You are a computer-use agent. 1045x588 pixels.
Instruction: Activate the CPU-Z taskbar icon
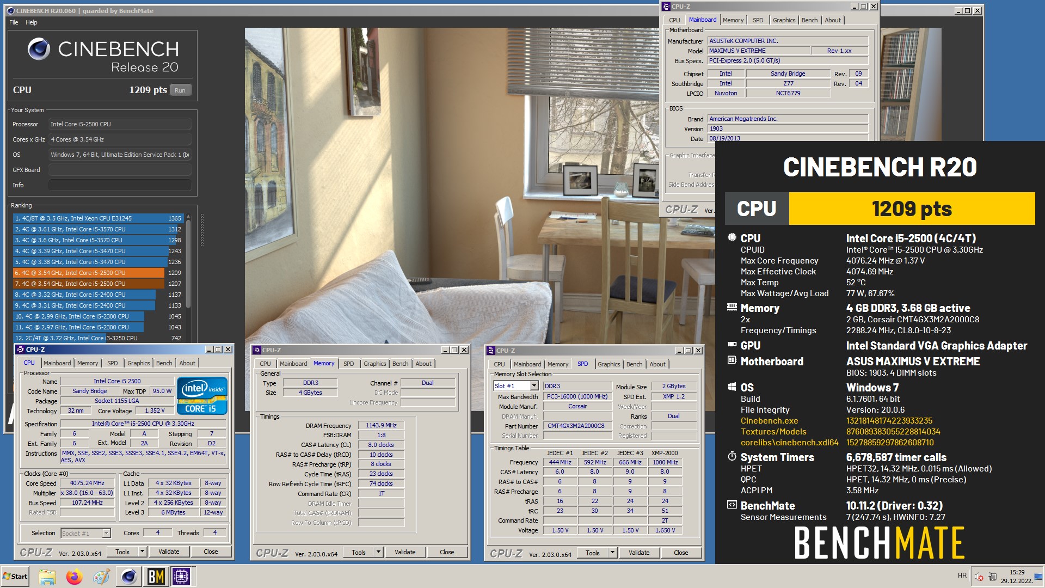182,577
